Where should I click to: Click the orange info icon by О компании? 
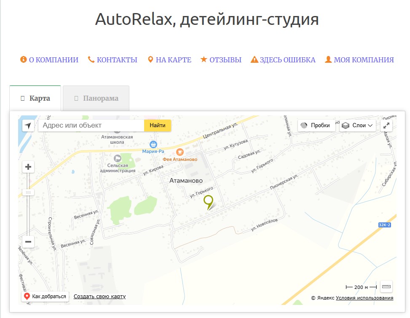coord(24,59)
